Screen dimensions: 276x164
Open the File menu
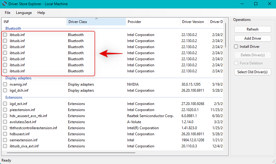(x=8, y=13)
